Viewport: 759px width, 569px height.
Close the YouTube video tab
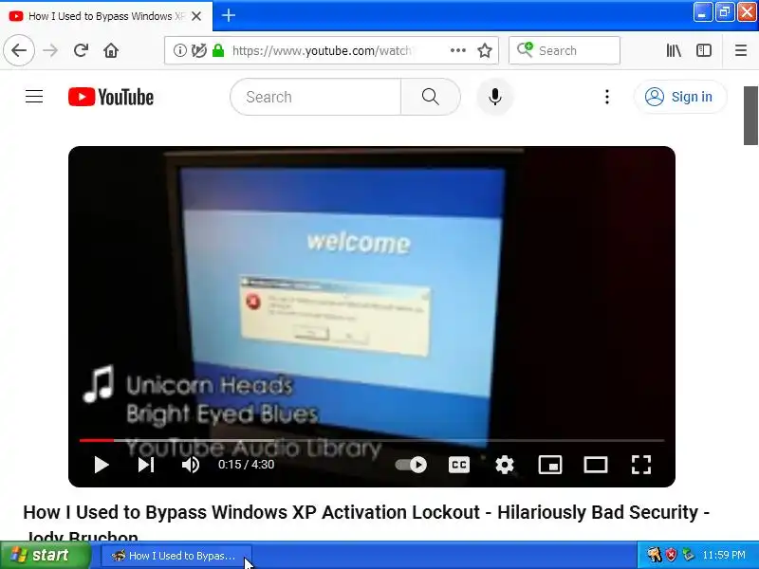pos(196,16)
